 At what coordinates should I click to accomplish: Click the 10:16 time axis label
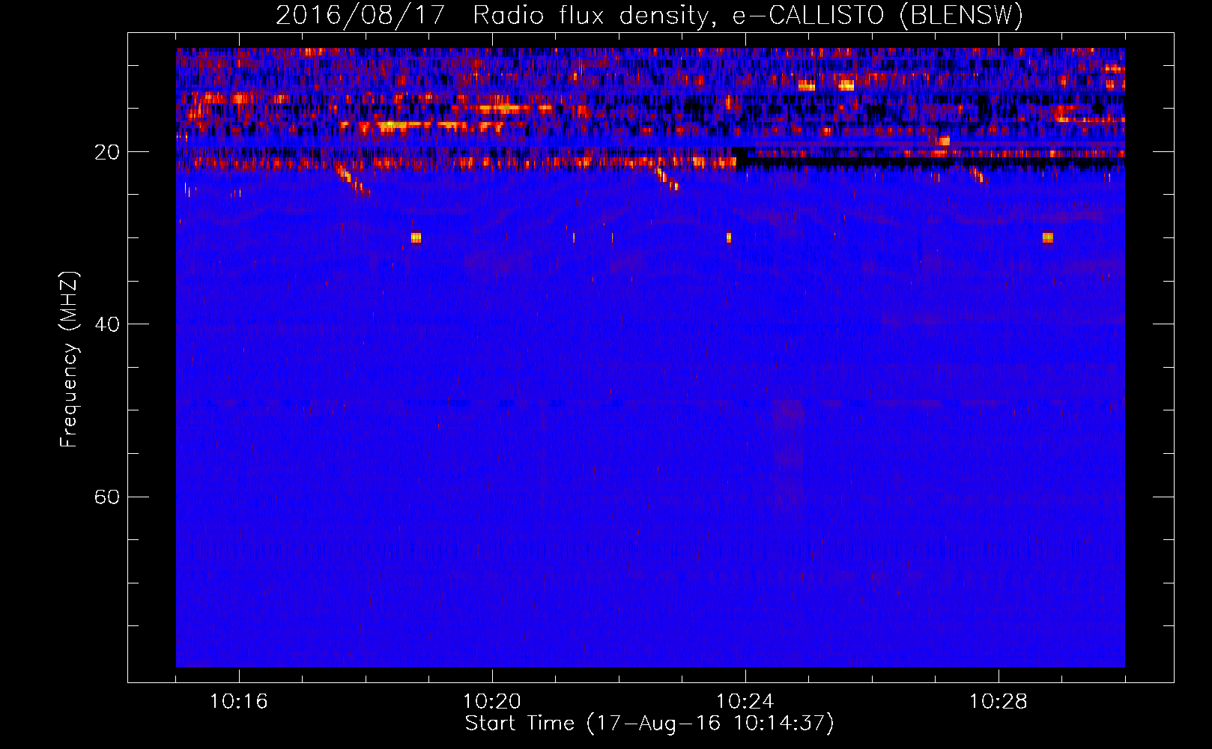pyautogui.click(x=239, y=702)
